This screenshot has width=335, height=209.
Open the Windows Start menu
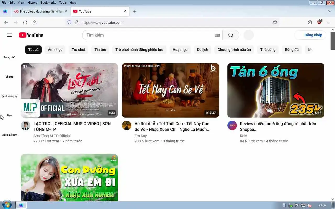[x=7, y=205]
